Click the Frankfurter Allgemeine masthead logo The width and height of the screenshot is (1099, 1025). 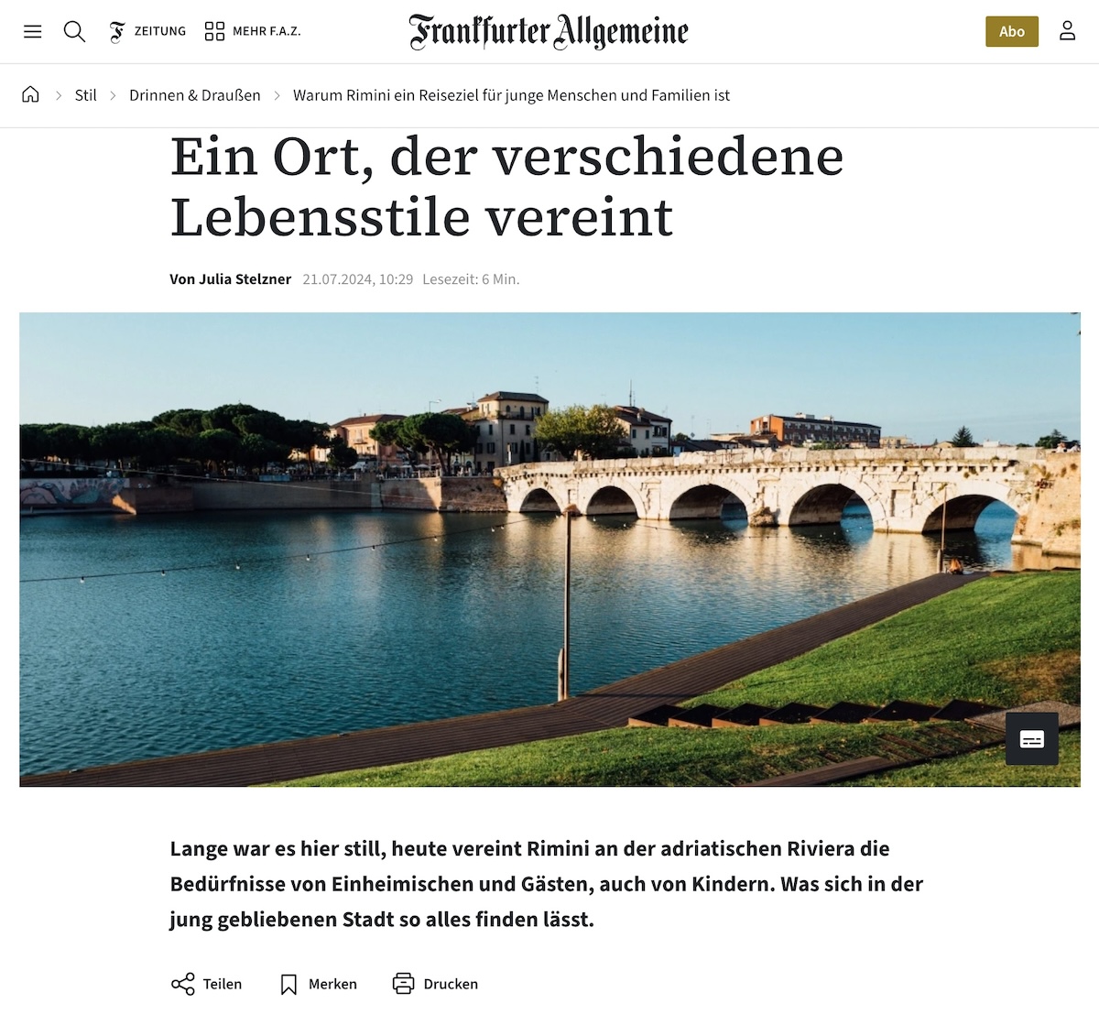click(x=549, y=31)
